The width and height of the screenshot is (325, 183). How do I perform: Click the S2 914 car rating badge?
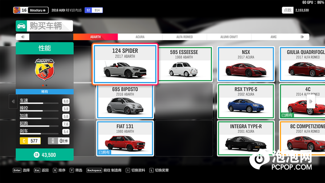pos(93,10)
